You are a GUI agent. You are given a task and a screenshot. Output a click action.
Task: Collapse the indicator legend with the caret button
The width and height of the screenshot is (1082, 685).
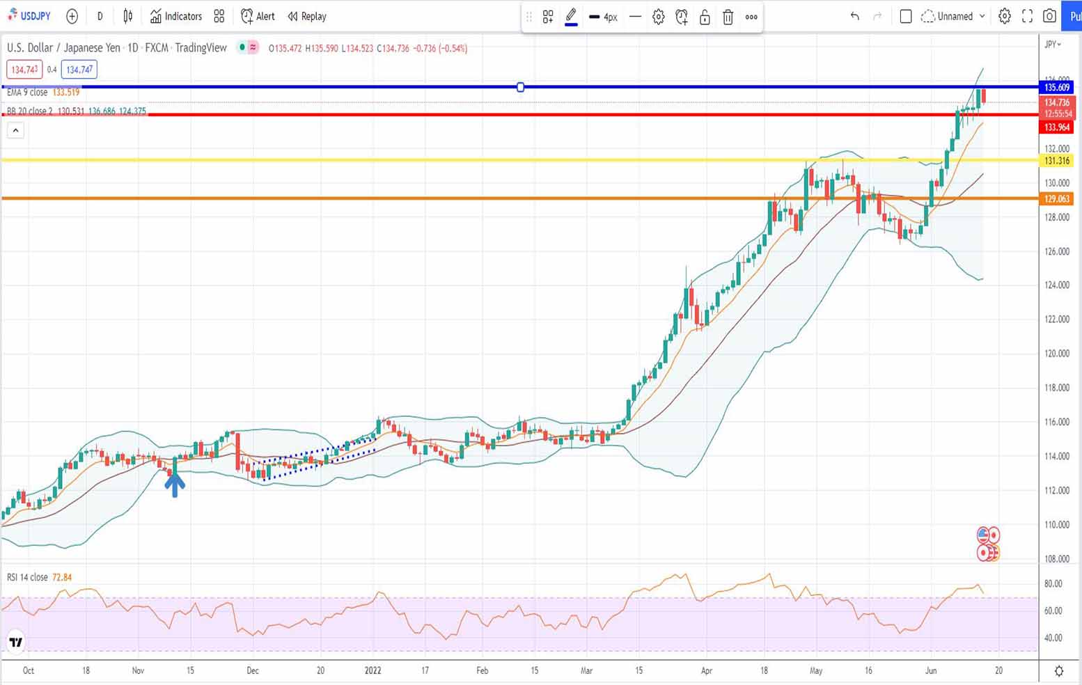(x=15, y=130)
